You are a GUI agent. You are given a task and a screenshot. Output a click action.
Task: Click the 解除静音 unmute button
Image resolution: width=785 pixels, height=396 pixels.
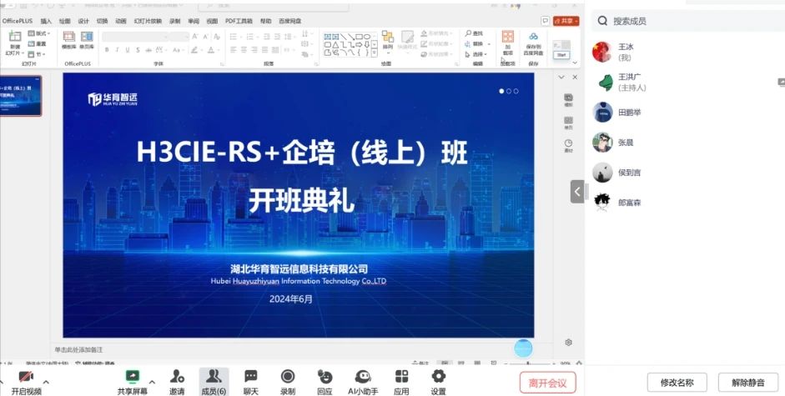[748, 383]
